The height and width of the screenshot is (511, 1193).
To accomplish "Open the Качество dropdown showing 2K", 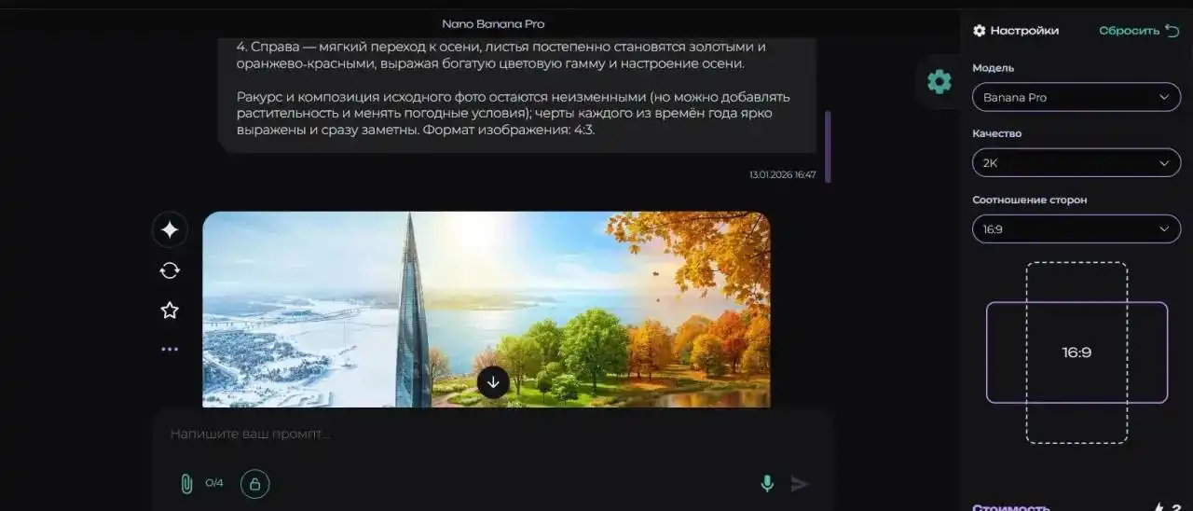I will click(x=1076, y=163).
